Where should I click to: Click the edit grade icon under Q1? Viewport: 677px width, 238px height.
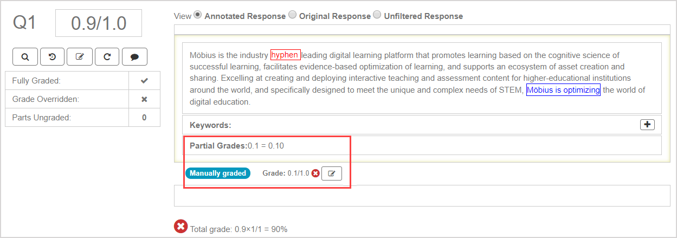coord(80,56)
